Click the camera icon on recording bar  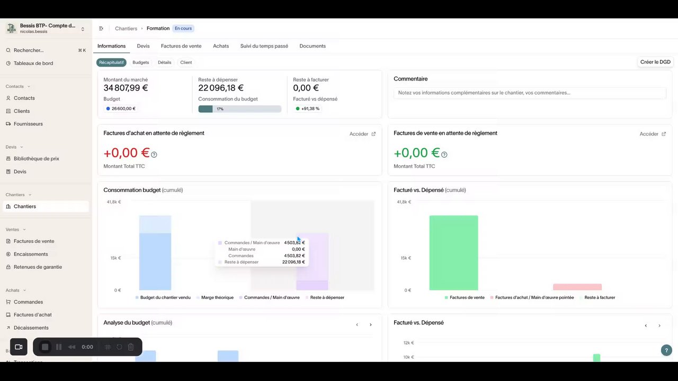coord(19,347)
